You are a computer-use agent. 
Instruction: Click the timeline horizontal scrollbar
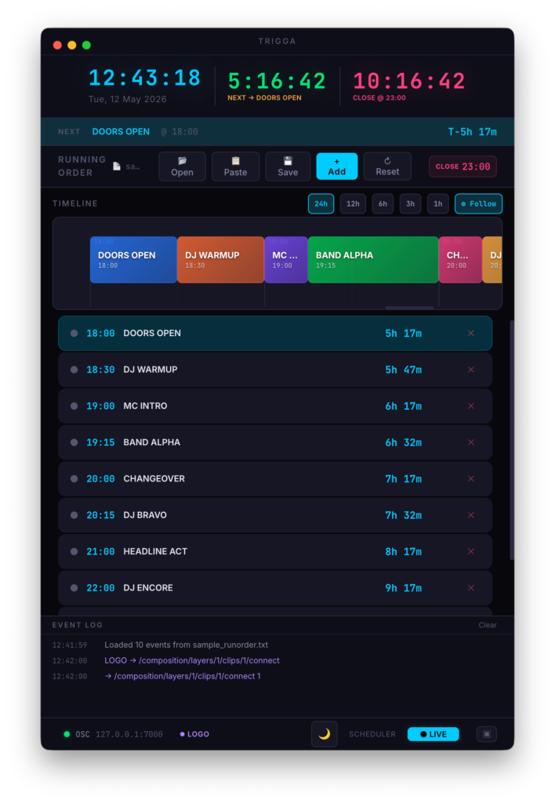[409, 308]
